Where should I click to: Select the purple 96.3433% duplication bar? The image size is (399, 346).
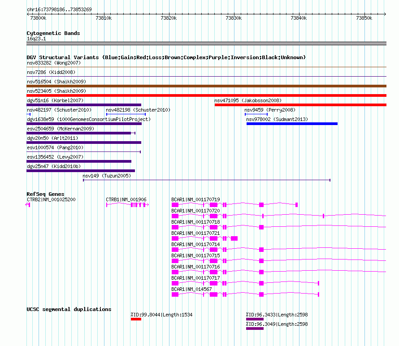tap(255, 319)
